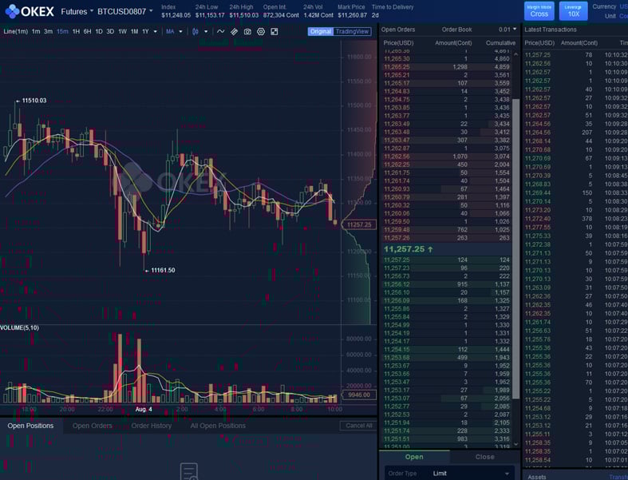Screen dimensions: 628x480
Task: Click the OKEX logo
Action: (x=30, y=11)
